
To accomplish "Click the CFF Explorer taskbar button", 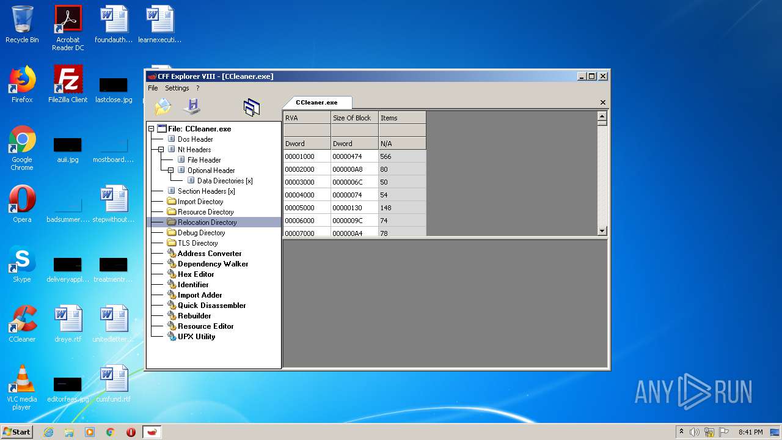I will pyautogui.click(x=152, y=432).
